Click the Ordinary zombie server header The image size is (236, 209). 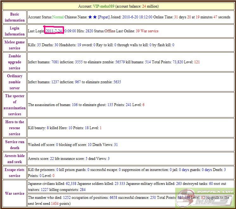[x=15, y=82]
